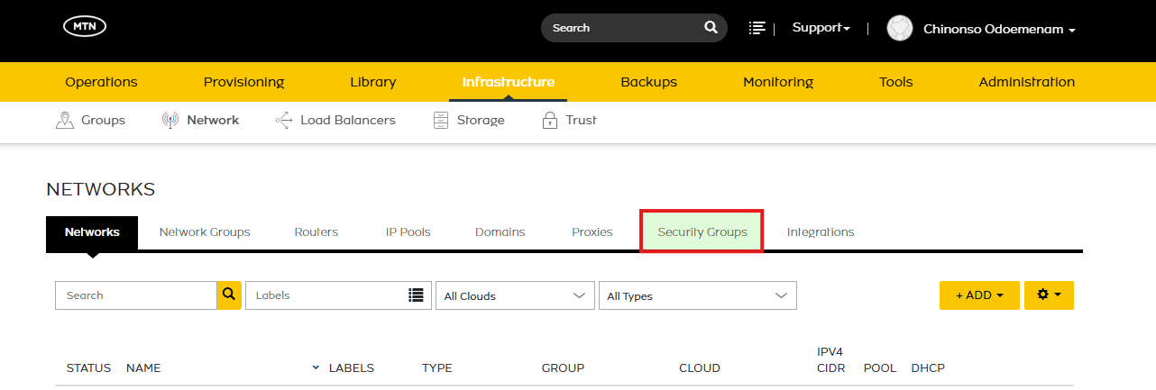Image resolution: width=1156 pixels, height=390 pixels.
Task: Go to Network submenu link
Action: pos(213,120)
